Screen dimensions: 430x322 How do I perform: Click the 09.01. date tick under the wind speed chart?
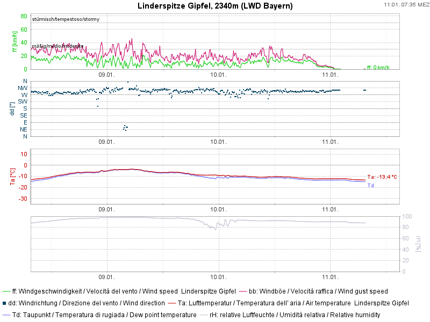pos(106,75)
